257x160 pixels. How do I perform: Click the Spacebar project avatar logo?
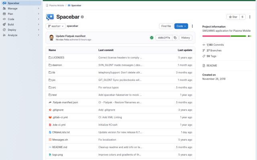50,17
